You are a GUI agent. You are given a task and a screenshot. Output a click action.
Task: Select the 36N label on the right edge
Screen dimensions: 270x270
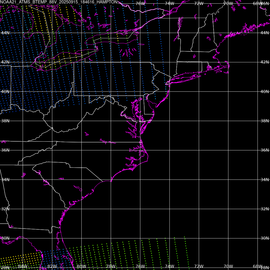tap(265, 150)
